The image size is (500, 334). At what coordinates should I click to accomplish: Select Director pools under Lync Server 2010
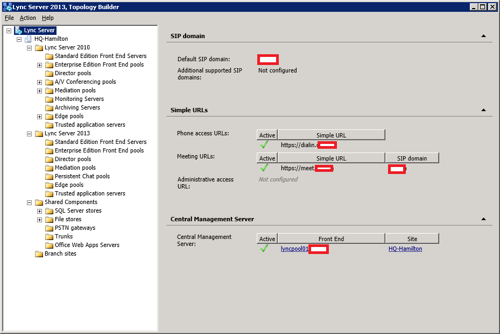pyautogui.click(x=73, y=73)
